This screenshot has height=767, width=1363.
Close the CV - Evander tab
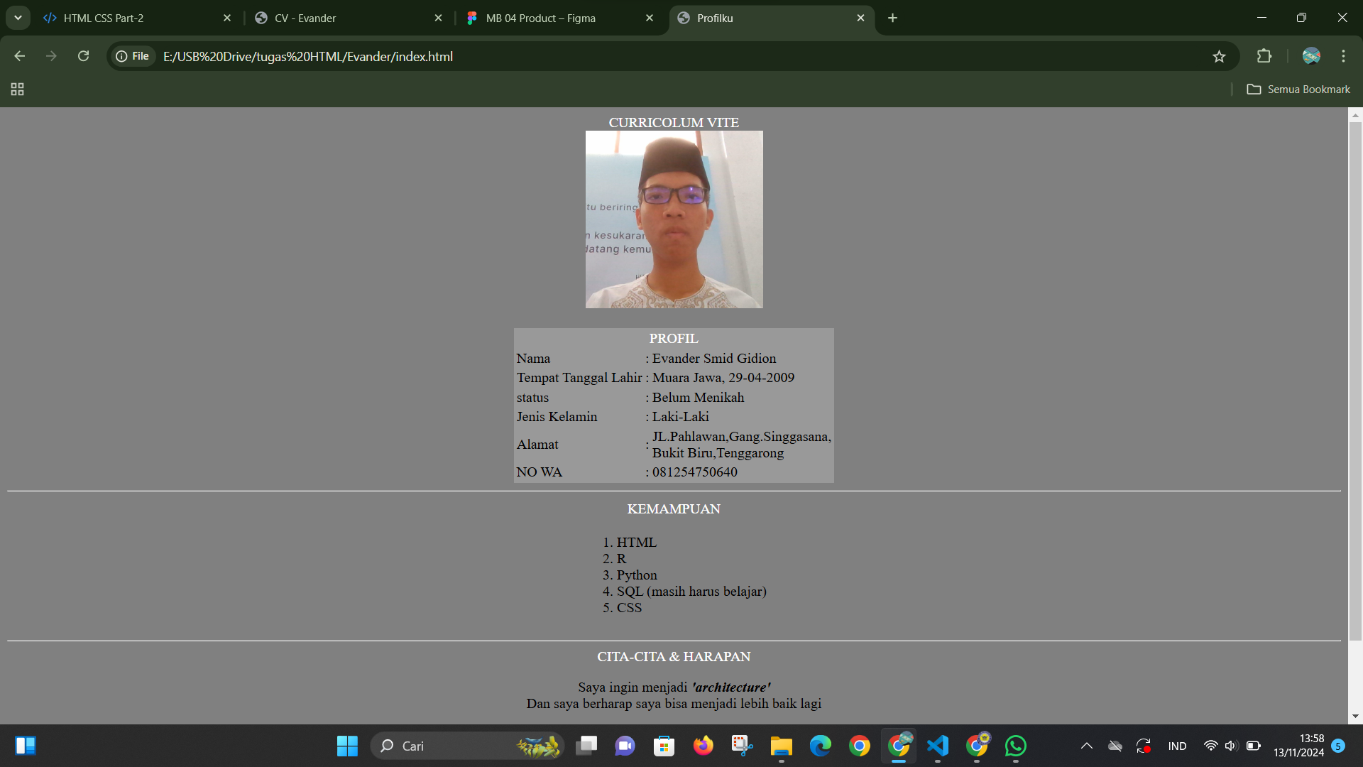[438, 18]
